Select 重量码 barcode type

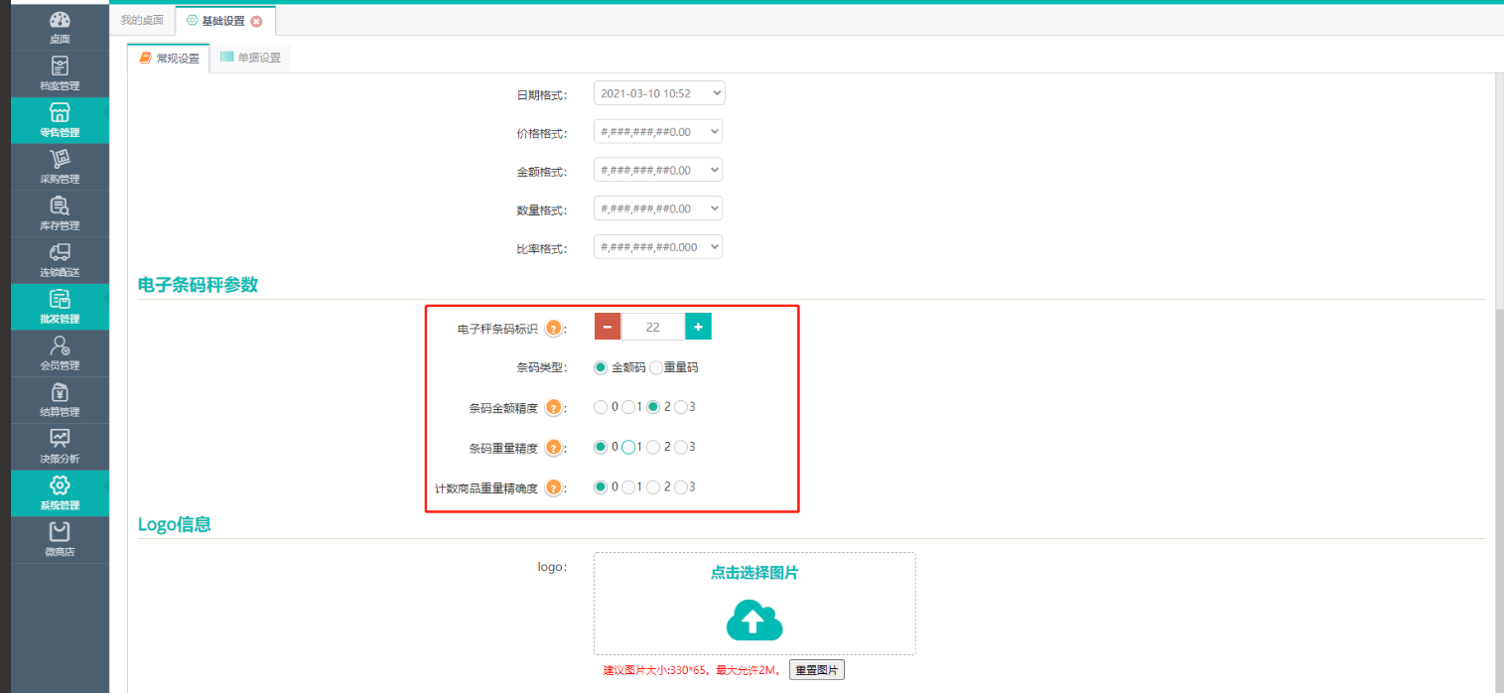point(656,367)
